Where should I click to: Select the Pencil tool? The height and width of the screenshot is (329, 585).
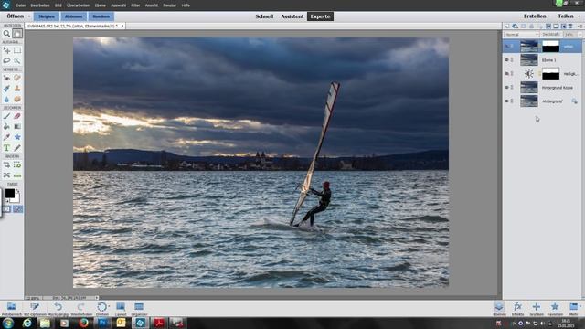click(17, 148)
